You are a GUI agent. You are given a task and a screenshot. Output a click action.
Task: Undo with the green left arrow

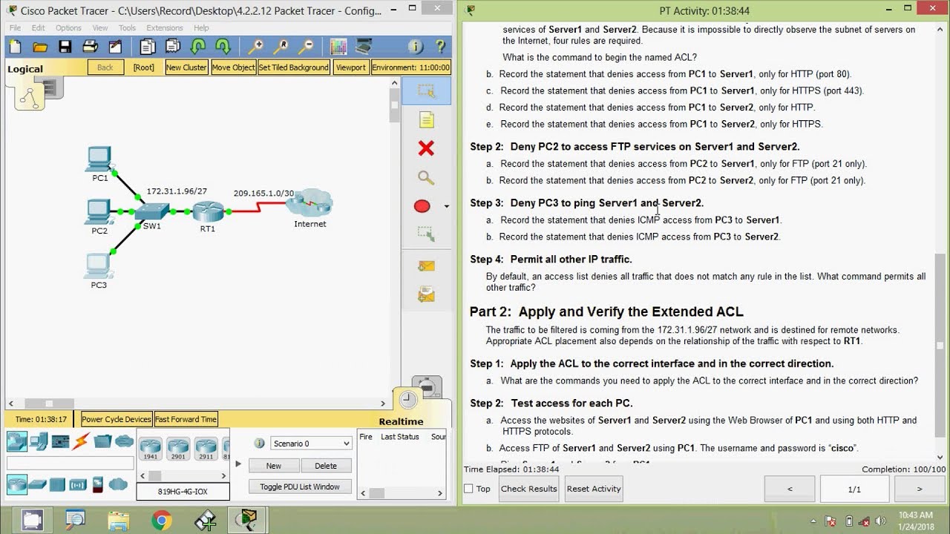pos(198,47)
